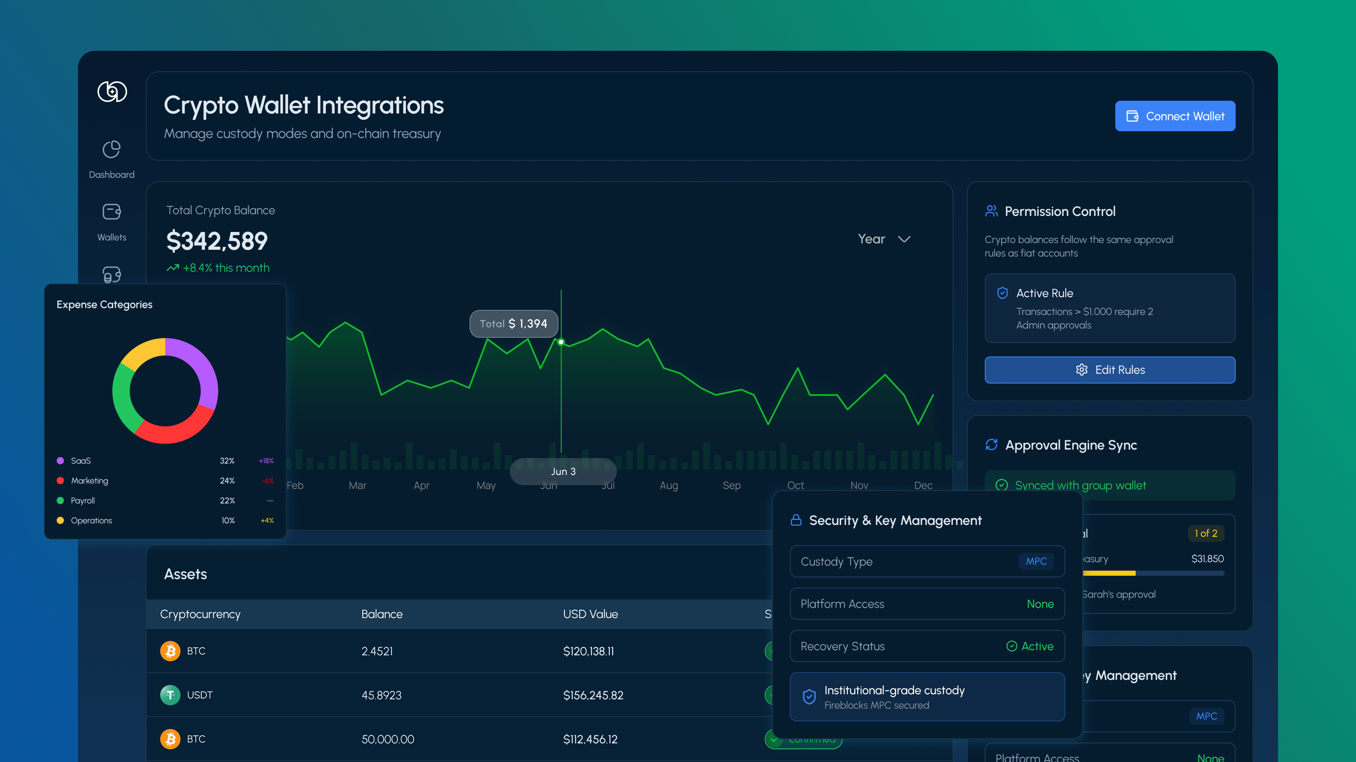The height and width of the screenshot is (762, 1356).
Task: Click the $342,589 total balance value
Action: click(x=217, y=241)
